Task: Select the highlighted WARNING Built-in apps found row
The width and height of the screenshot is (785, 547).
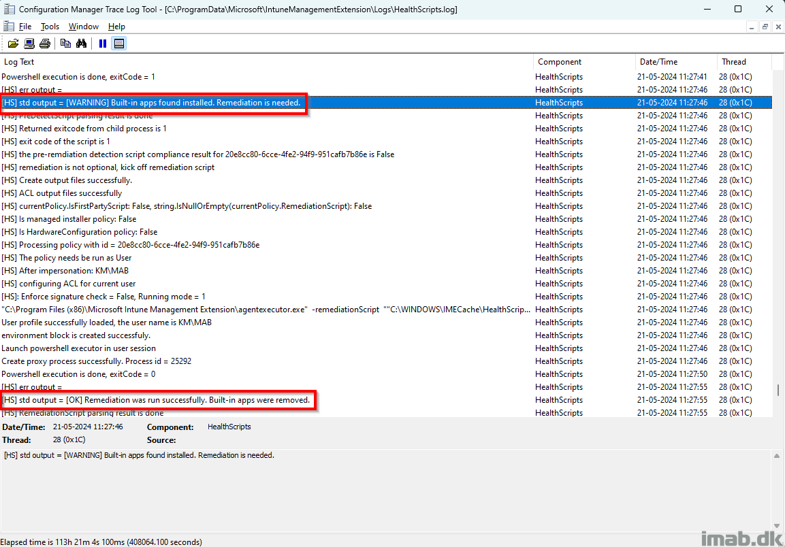Action: [386, 103]
